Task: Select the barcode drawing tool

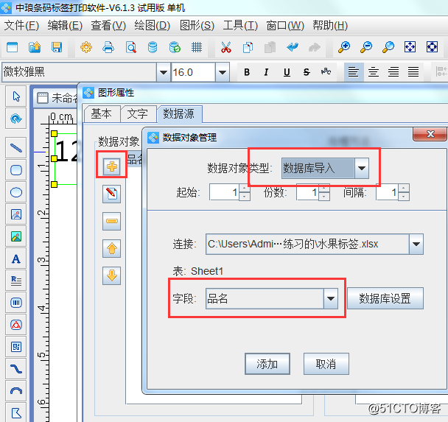Action: (x=16, y=303)
